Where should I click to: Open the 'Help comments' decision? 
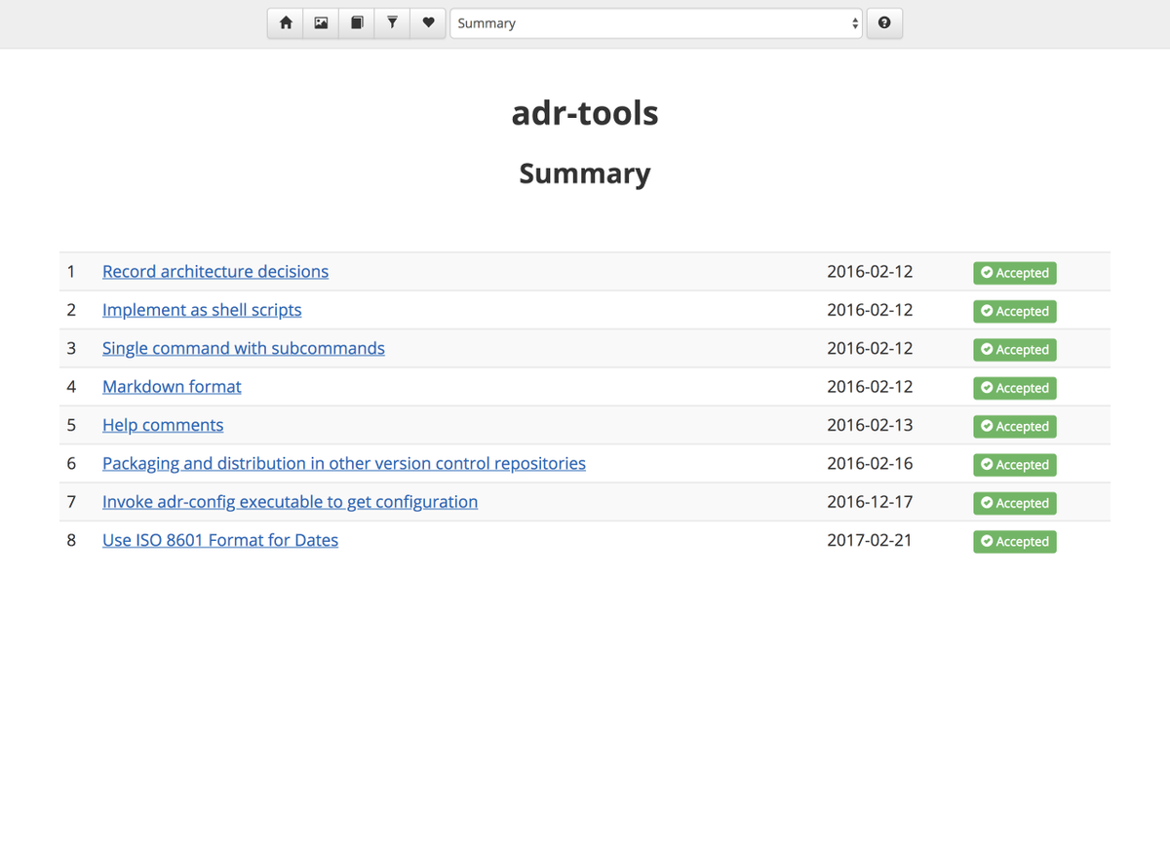(x=163, y=425)
